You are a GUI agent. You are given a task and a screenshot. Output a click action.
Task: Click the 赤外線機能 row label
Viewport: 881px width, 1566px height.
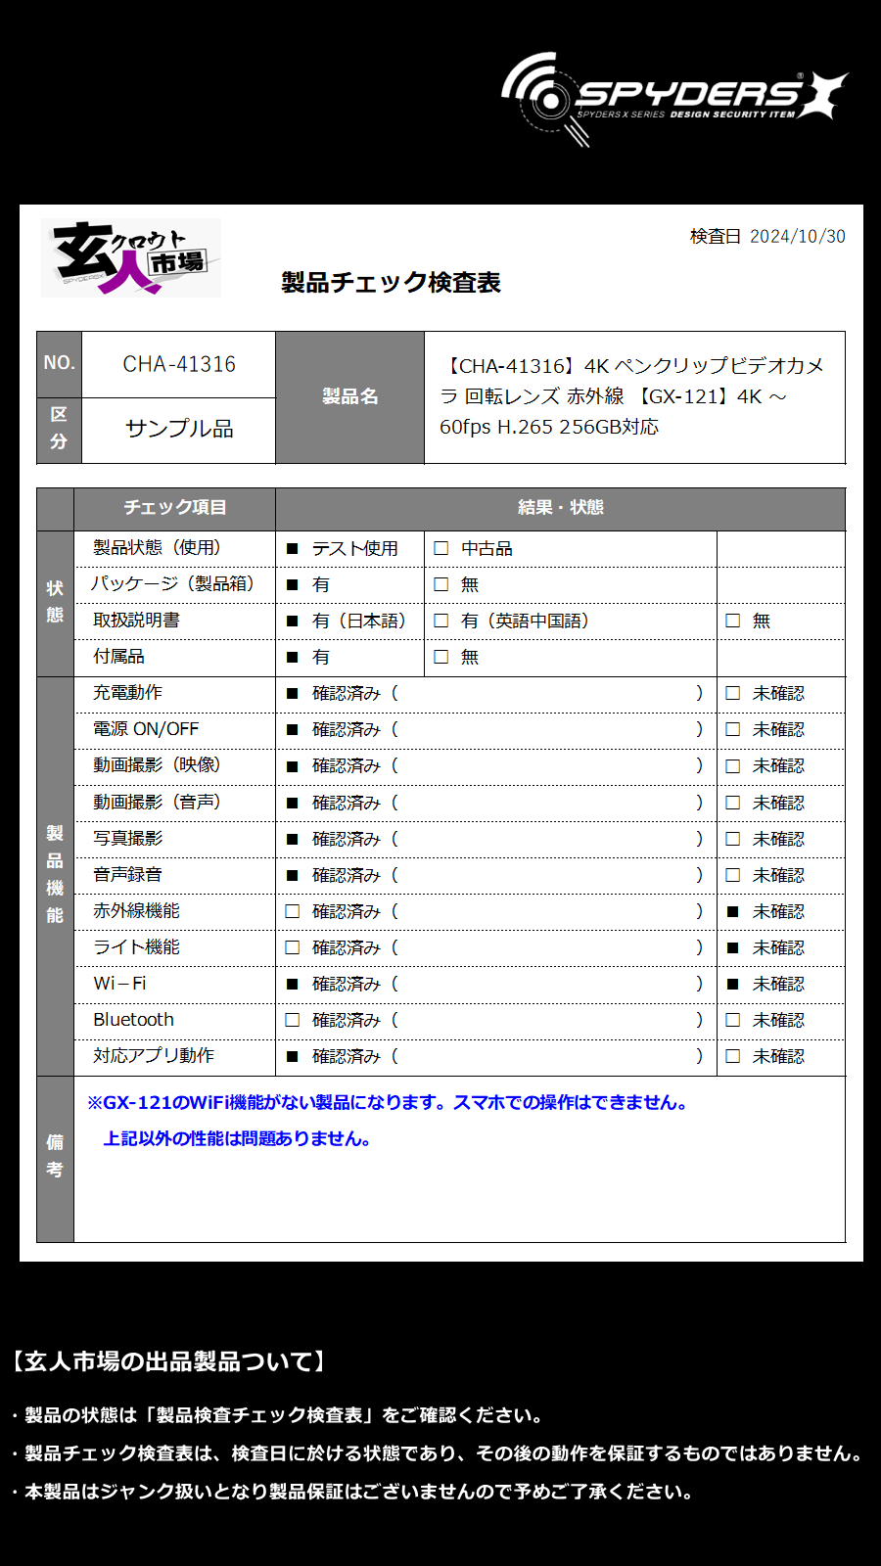click(x=136, y=911)
